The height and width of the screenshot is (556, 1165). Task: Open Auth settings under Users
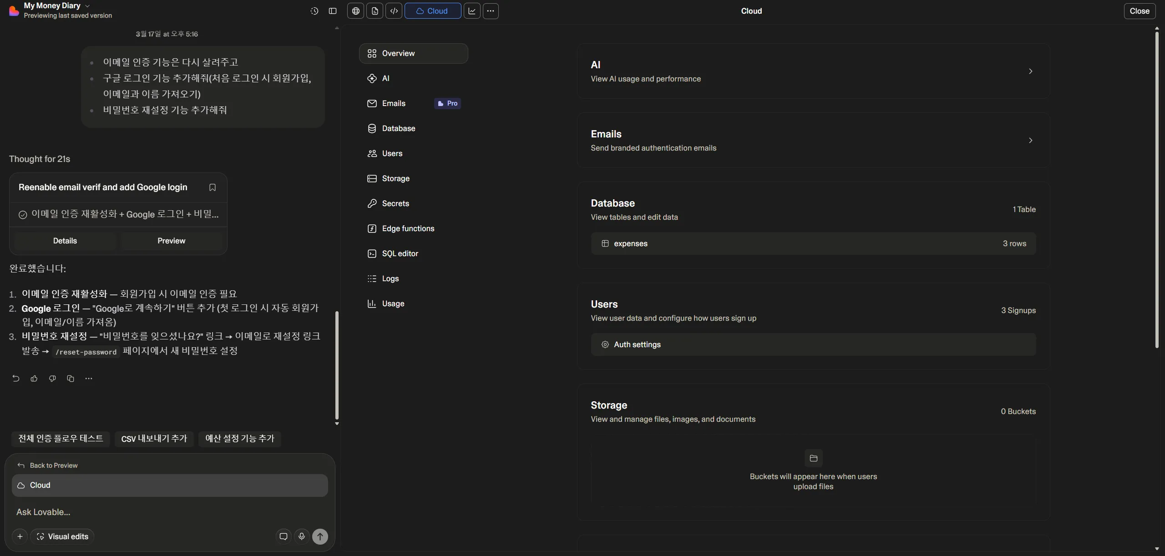(637, 344)
